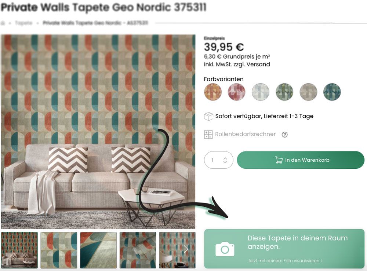Decrease quantity using the down chevron
Viewport: 367px width, 271px height.
tap(225, 162)
